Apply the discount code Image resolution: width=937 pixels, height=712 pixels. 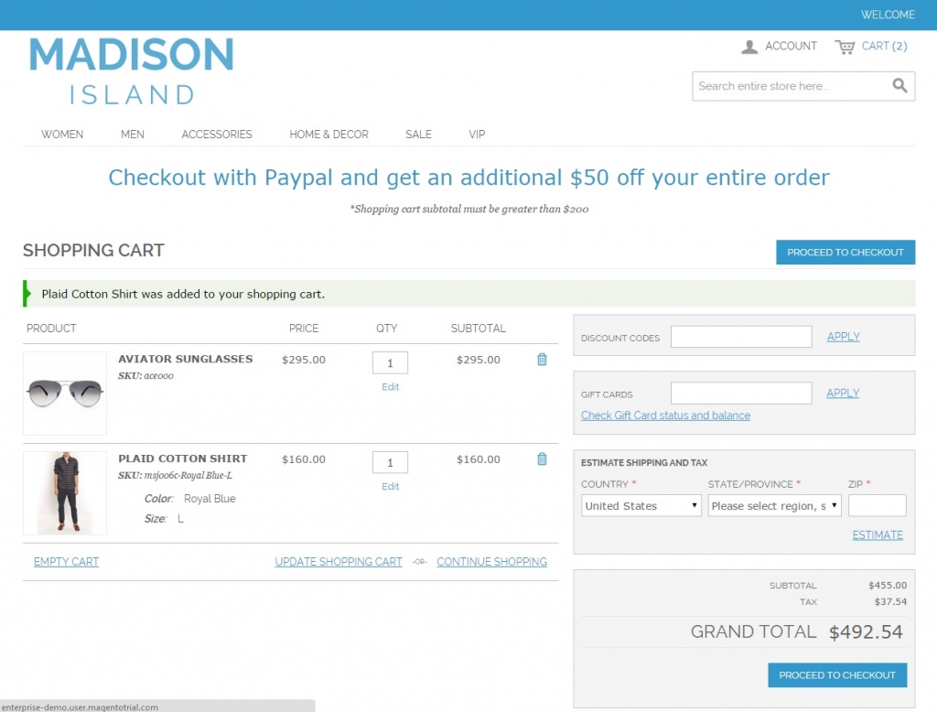point(843,337)
